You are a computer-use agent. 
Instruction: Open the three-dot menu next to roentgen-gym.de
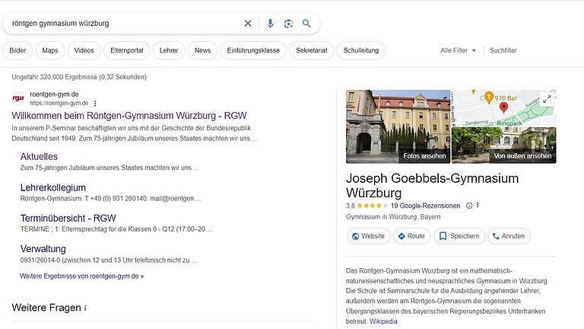tap(95, 104)
